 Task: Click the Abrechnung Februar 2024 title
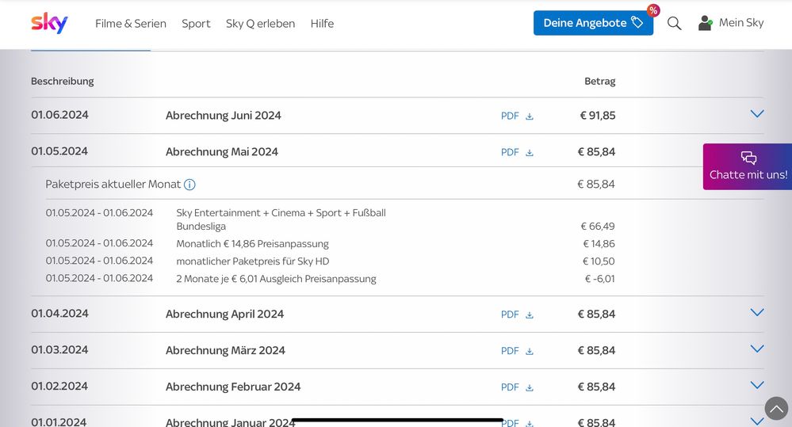coord(233,387)
